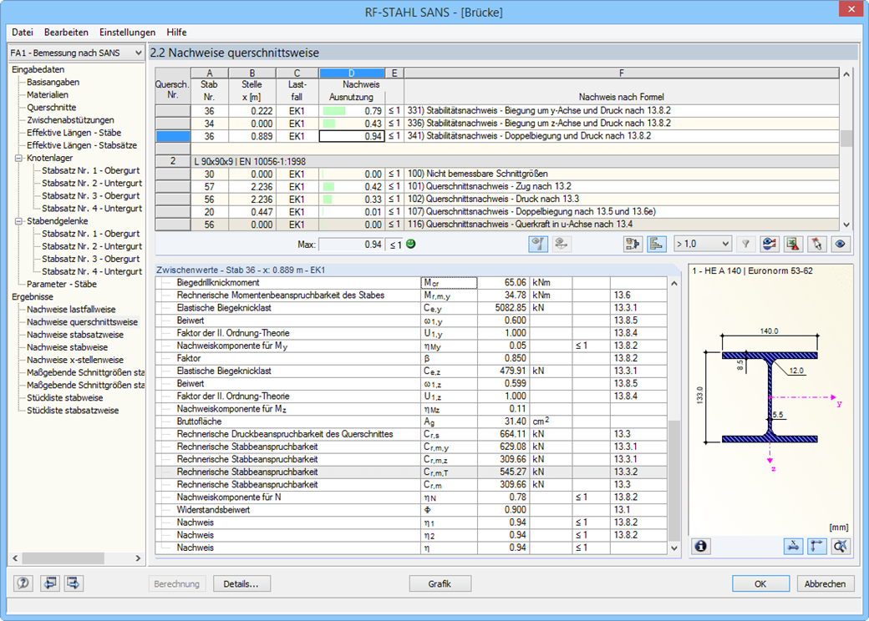Click the Grafik button

(440, 583)
